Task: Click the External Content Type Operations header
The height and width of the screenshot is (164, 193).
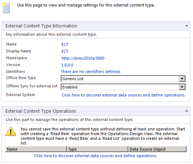Action: pos(41,111)
